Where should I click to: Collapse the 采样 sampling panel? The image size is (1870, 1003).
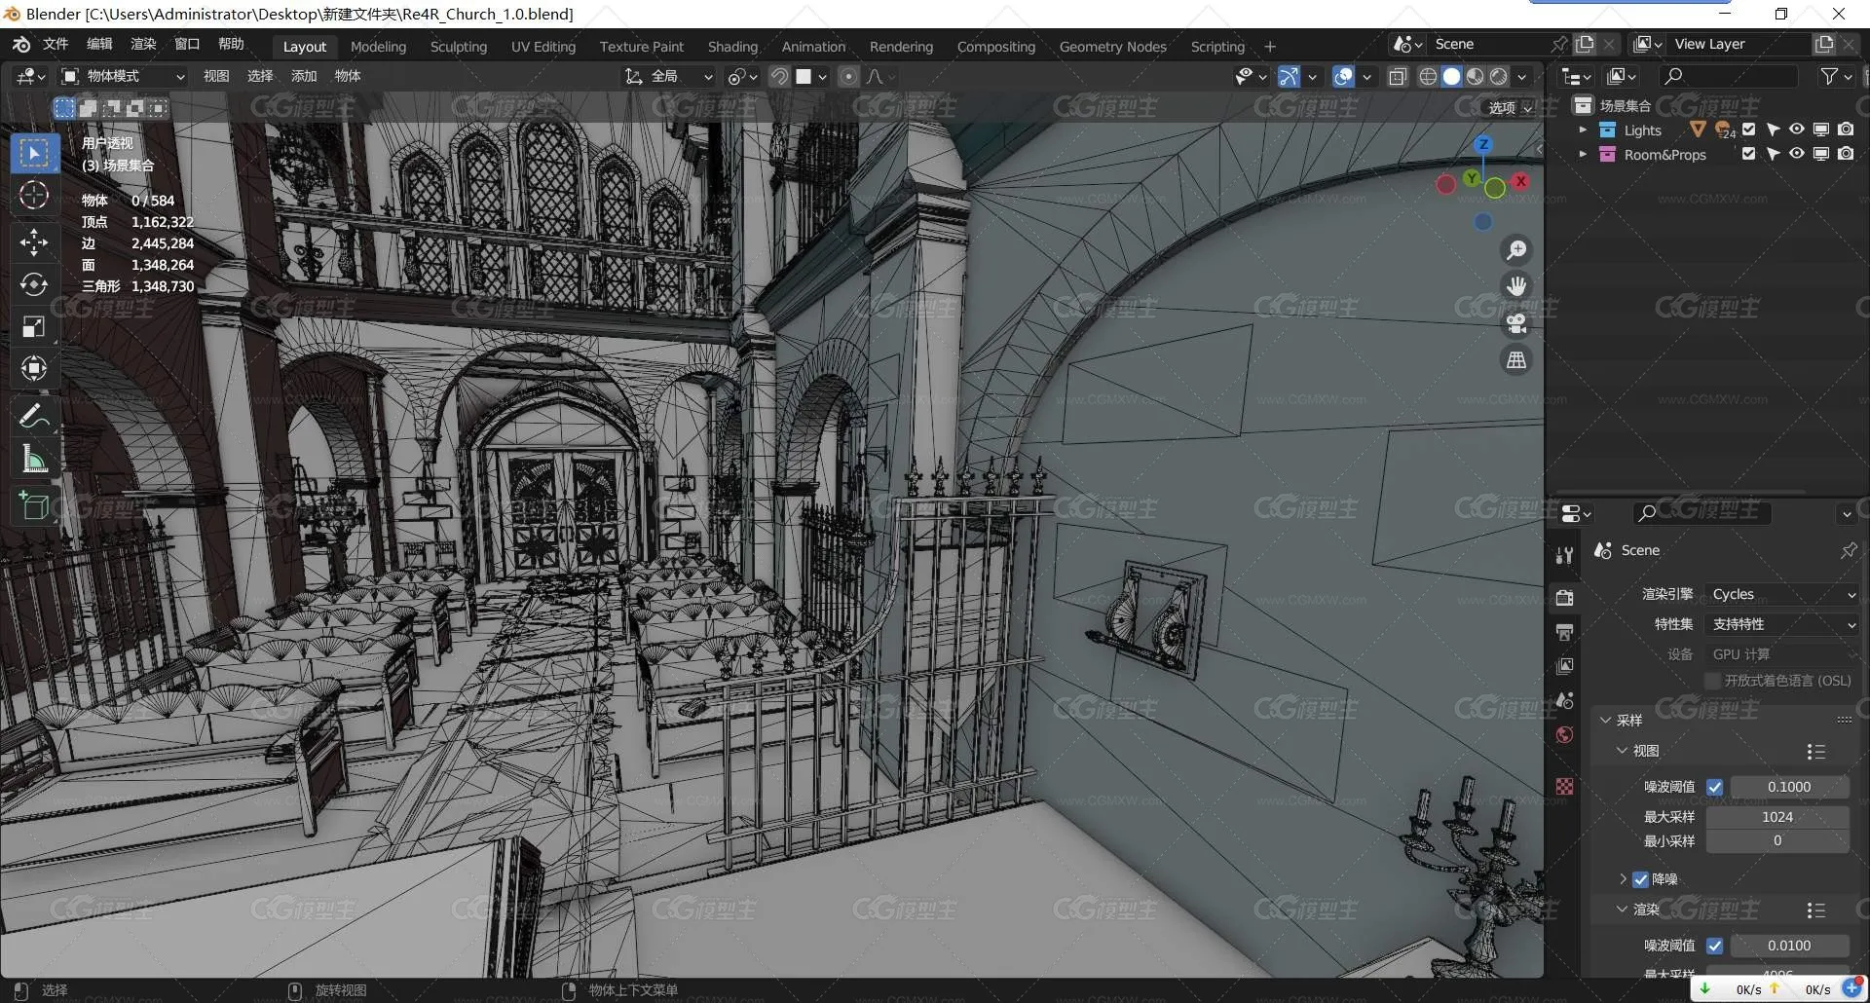[1606, 721]
